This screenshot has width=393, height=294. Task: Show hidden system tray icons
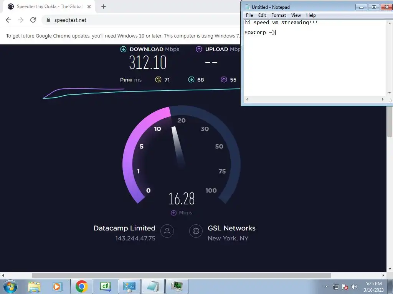[x=326, y=287]
